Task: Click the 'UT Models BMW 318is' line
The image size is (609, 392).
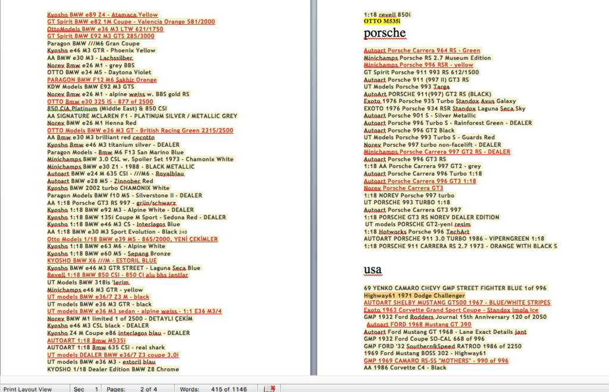Action: (88, 282)
